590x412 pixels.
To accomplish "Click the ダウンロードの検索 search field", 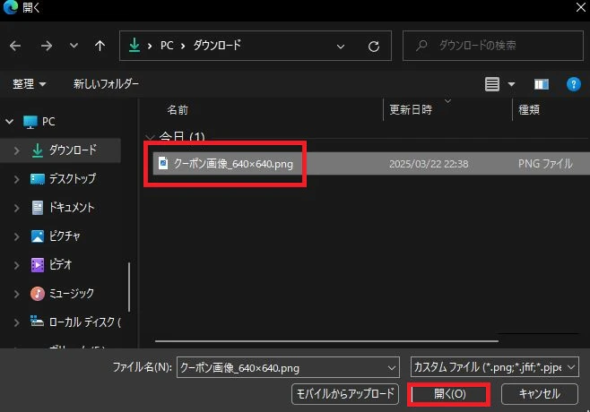I will pos(493,46).
